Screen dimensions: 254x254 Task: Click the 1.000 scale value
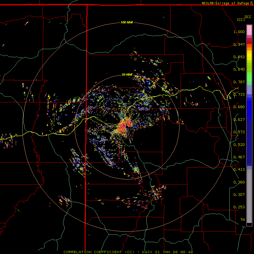pos(239,32)
